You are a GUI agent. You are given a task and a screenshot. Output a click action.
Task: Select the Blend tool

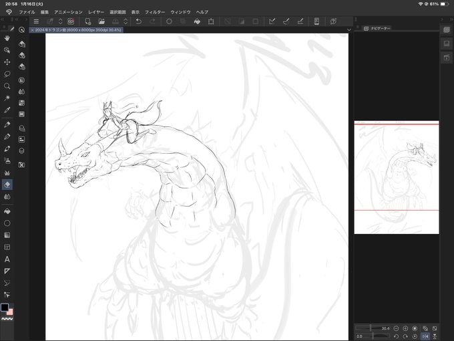[7, 197]
